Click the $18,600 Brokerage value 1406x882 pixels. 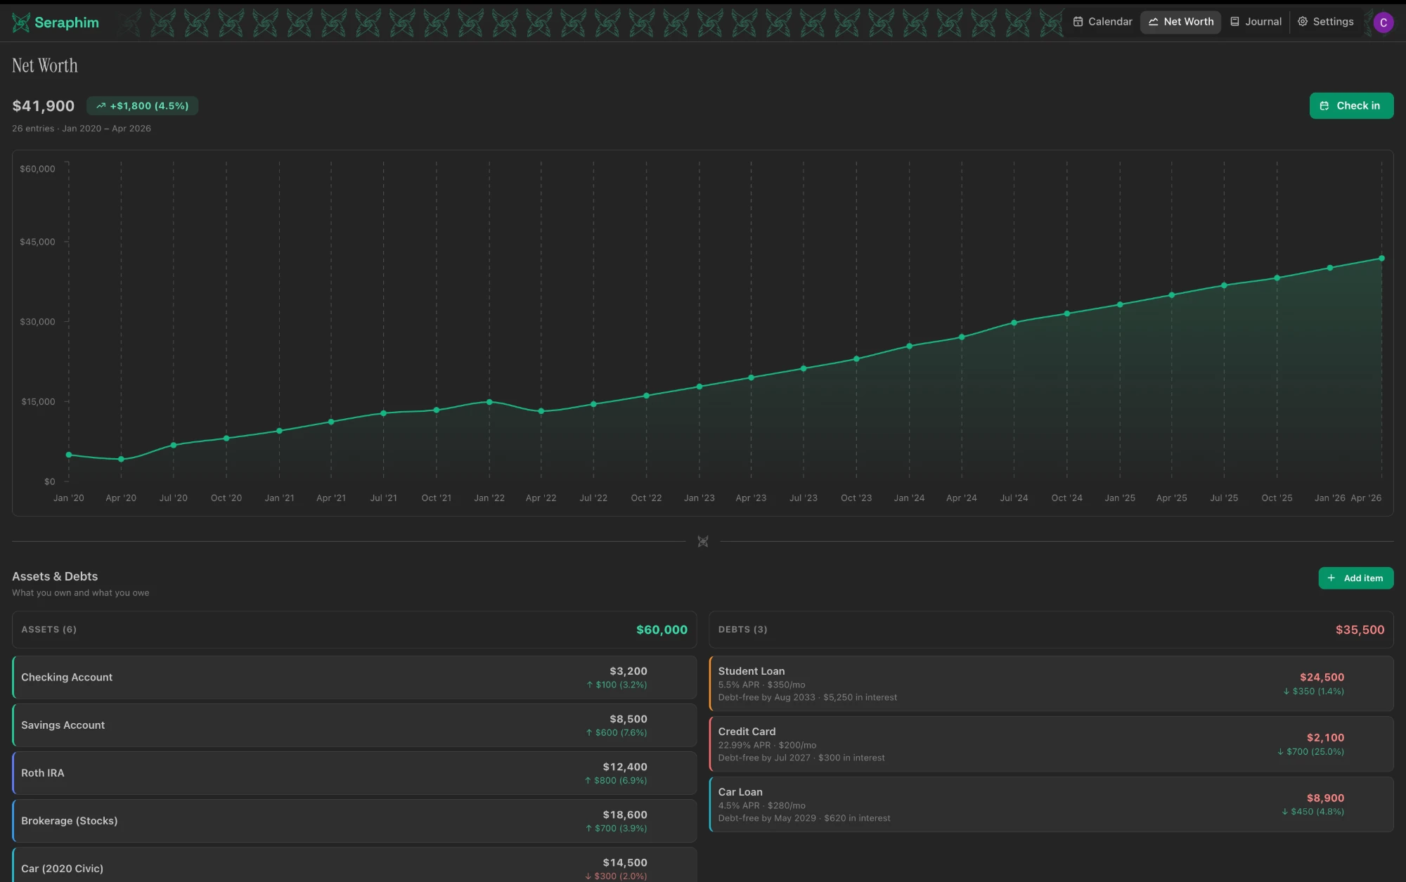[625, 815]
